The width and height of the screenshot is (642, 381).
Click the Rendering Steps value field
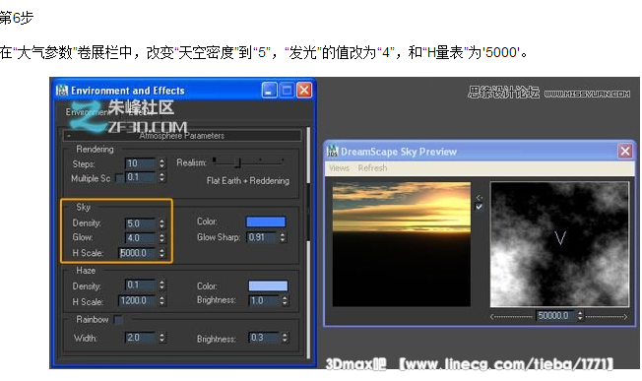pyautogui.click(x=140, y=163)
